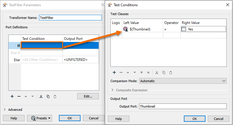Remove the selected test clause
The height and width of the screenshot is (125, 233).
(x=121, y=72)
